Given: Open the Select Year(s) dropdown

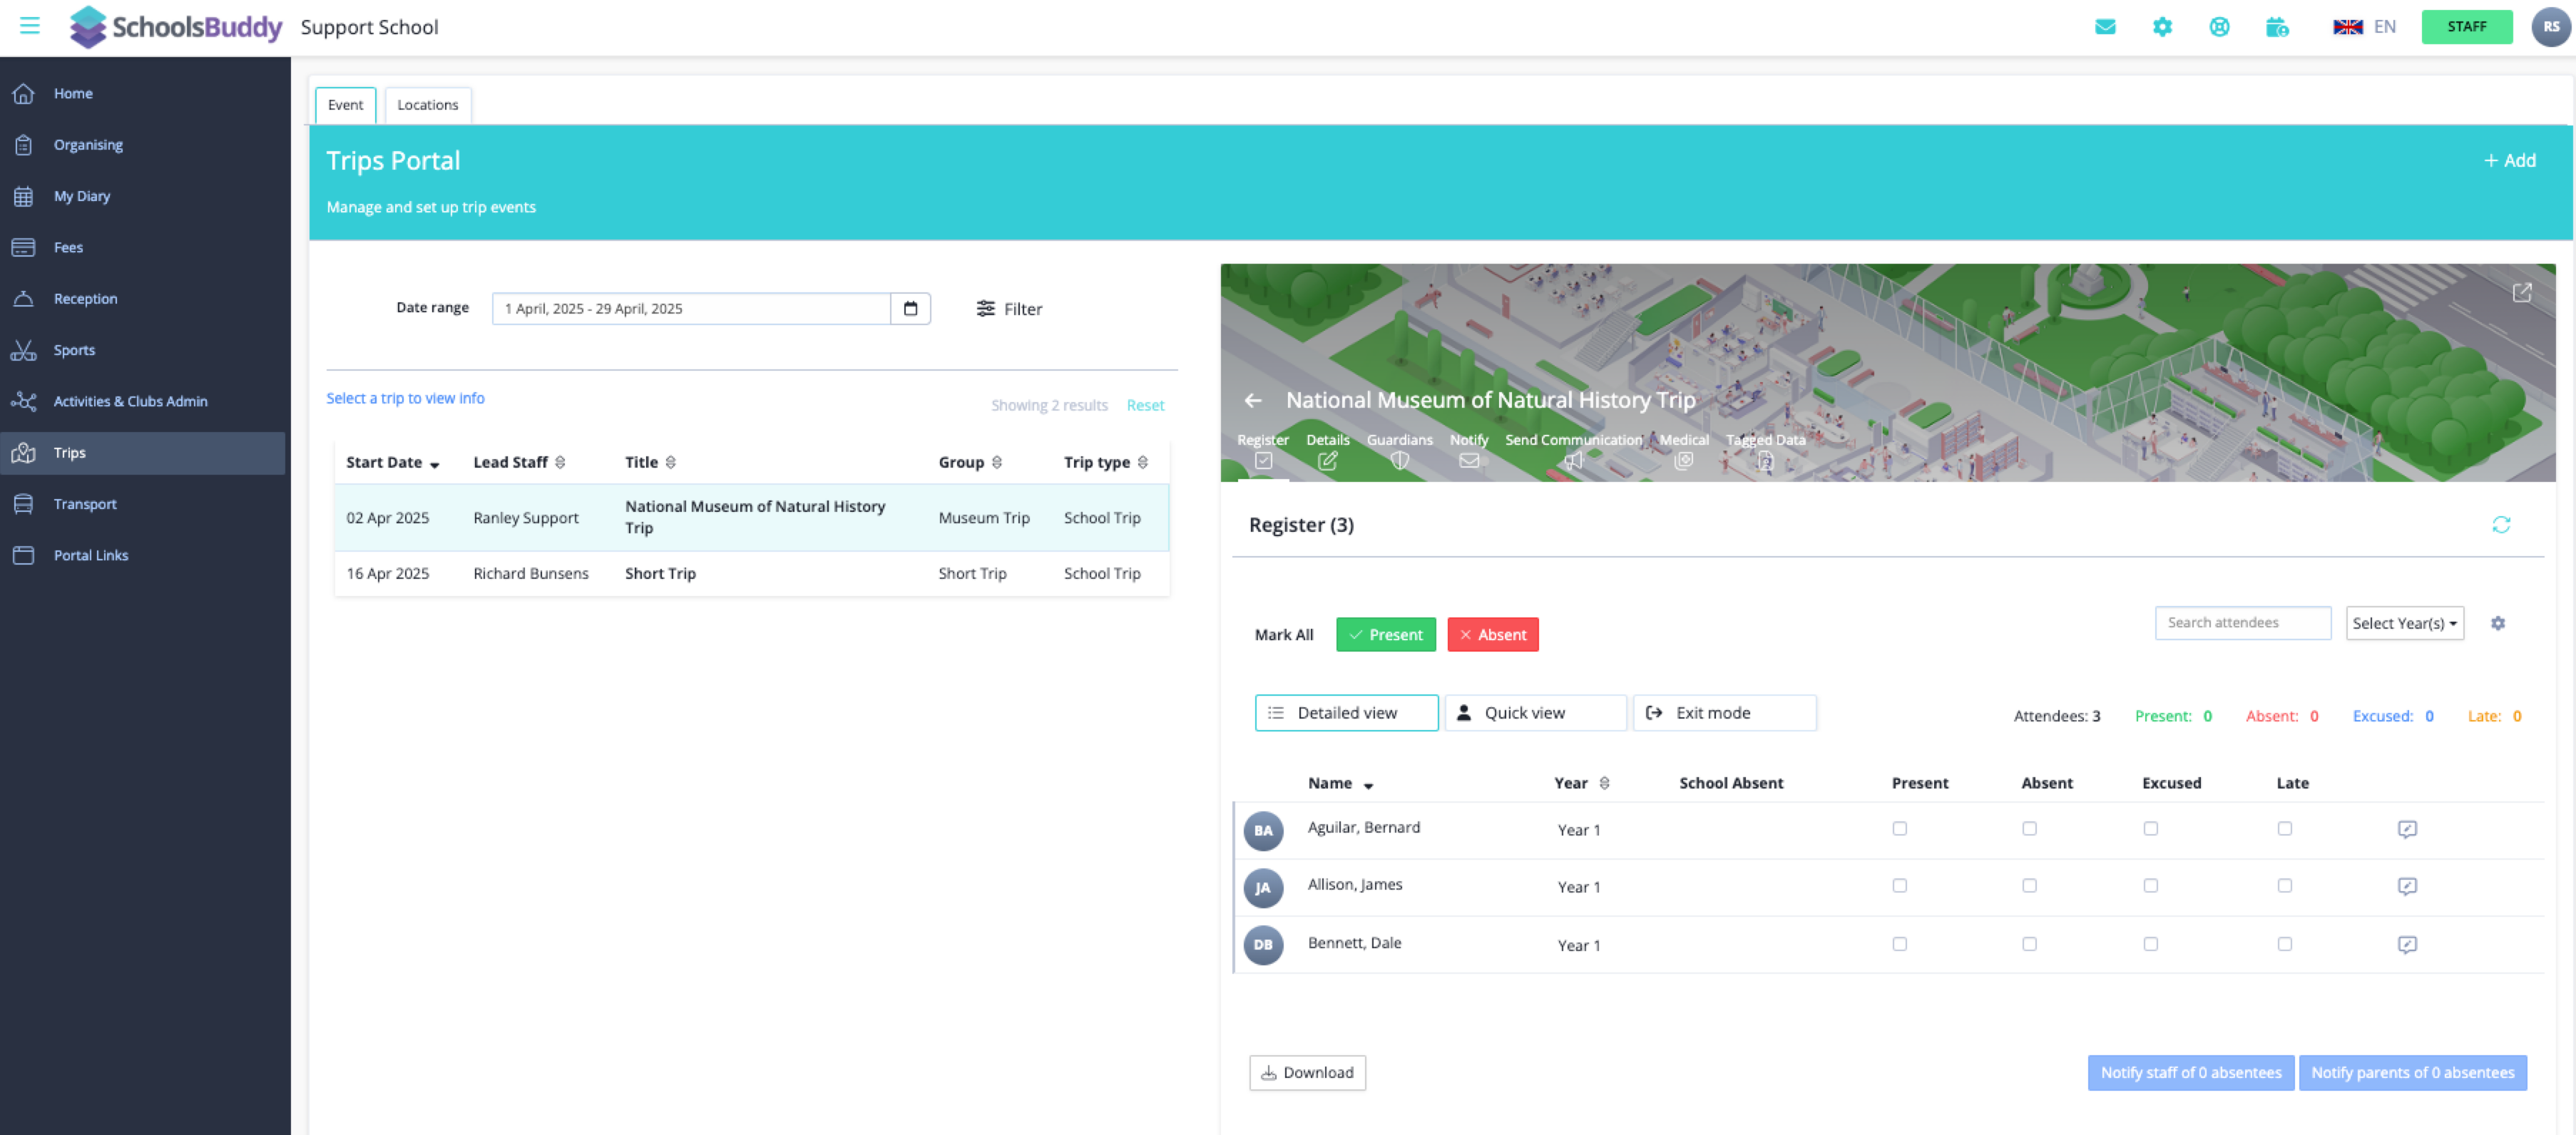Looking at the screenshot, I should (x=2404, y=623).
